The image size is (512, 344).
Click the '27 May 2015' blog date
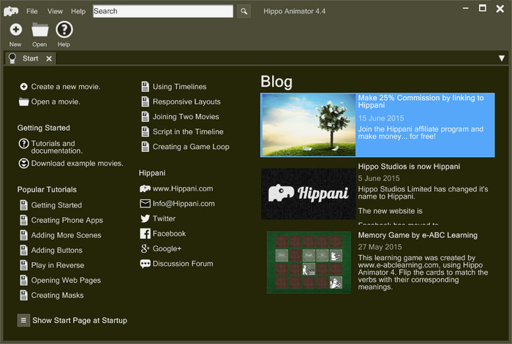point(380,247)
